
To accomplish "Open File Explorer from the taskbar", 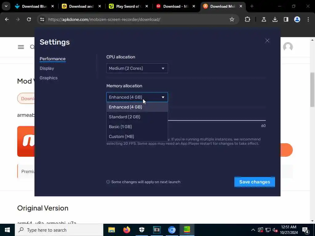I will click(x=111, y=230).
